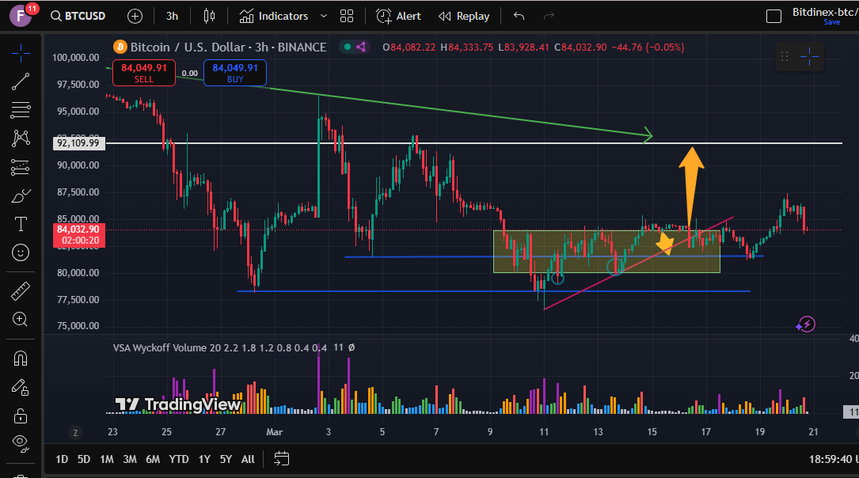The width and height of the screenshot is (859, 478).
Task: Click the purple share ideas icon in legend
Action: [x=361, y=47]
